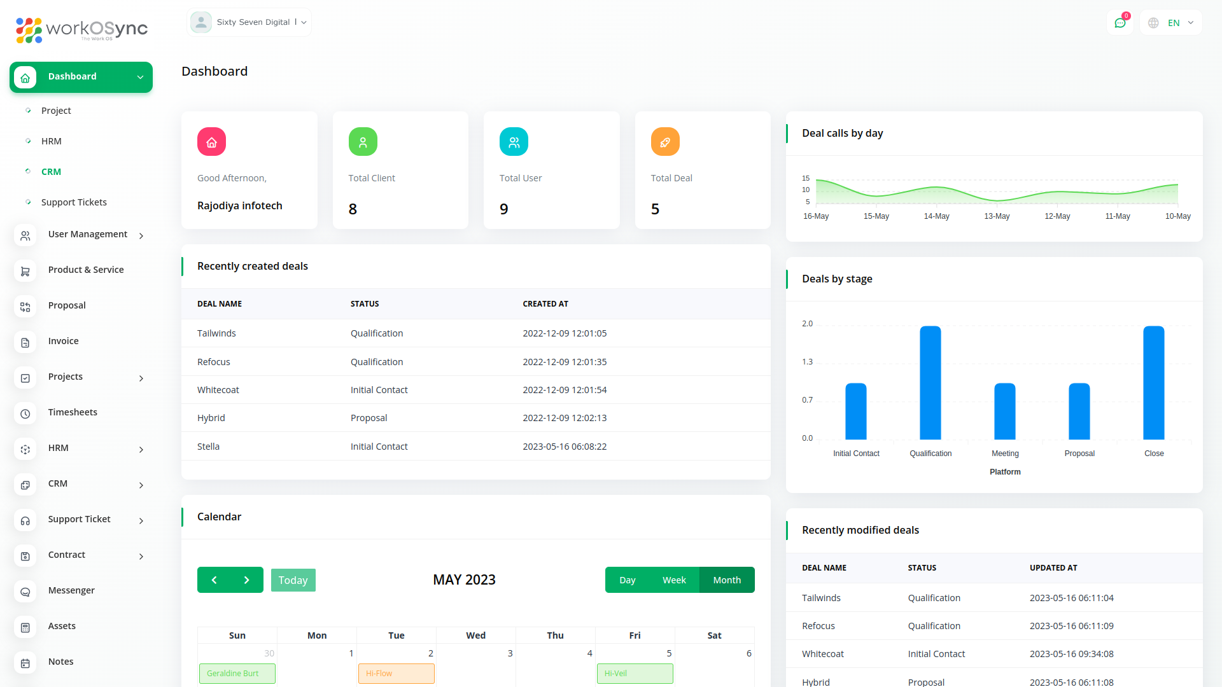Open the User Management sidebar icon

[x=25, y=235]
